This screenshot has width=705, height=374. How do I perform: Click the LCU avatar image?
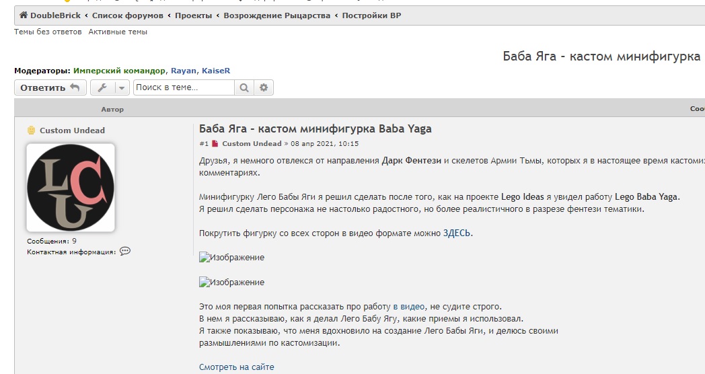pos(71,188)
